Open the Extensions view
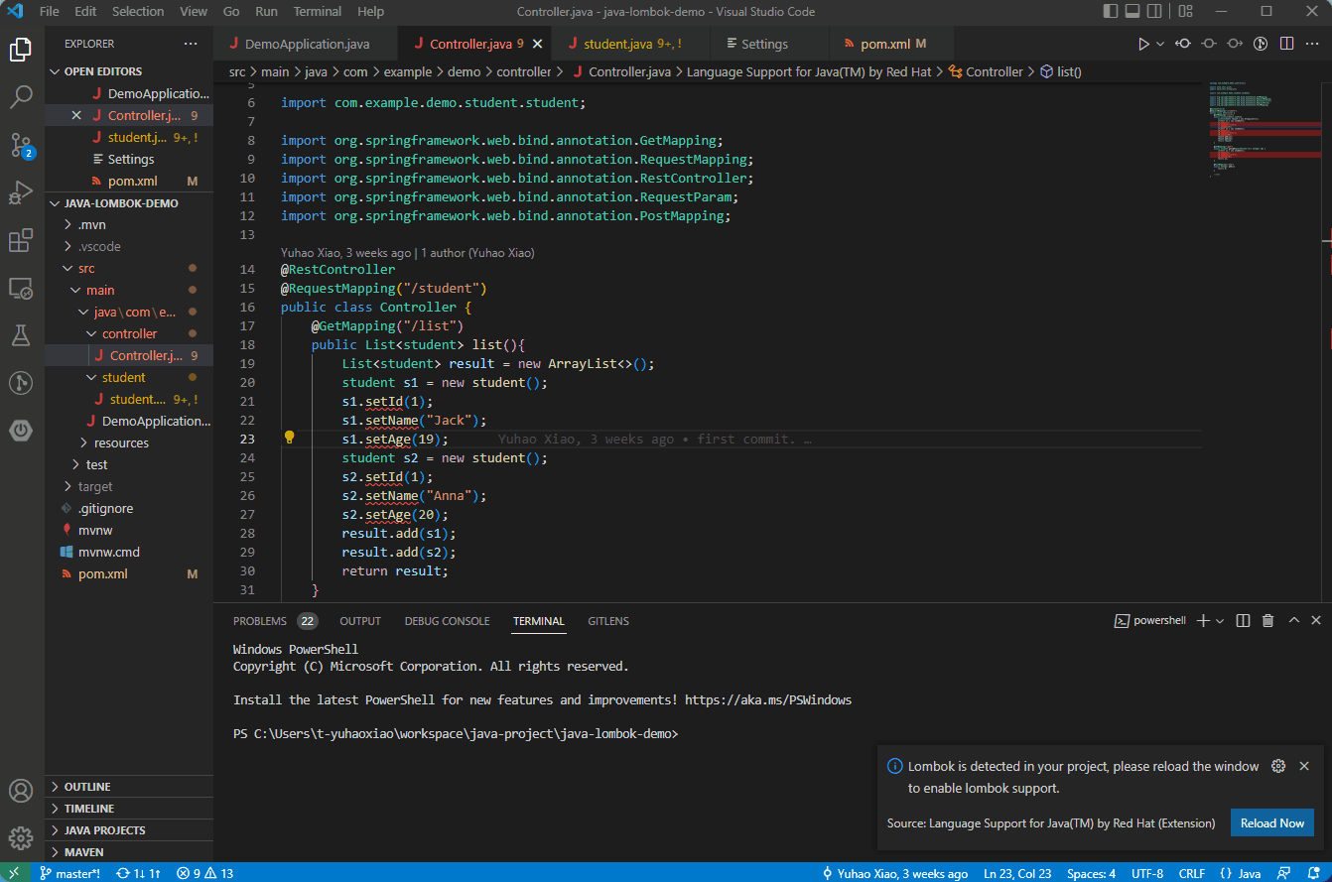Viewport: 1332px width, 882px height. click(22, 241)
